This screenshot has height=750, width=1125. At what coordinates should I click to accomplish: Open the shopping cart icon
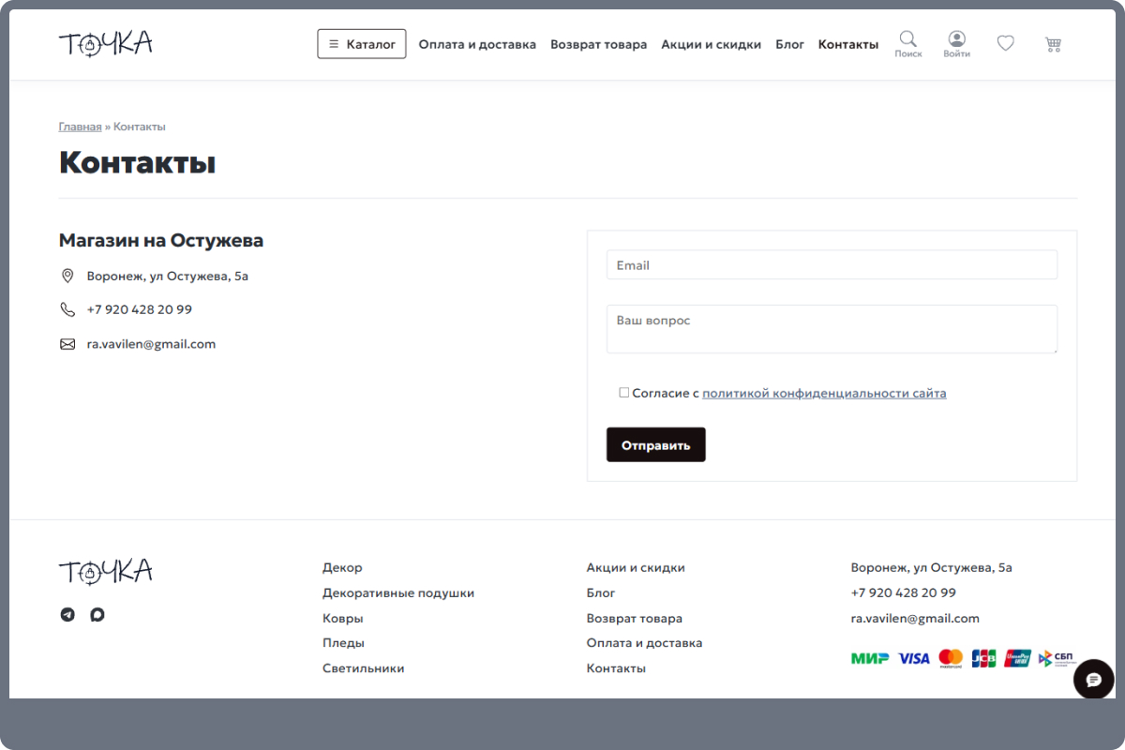click(1053, 44)
